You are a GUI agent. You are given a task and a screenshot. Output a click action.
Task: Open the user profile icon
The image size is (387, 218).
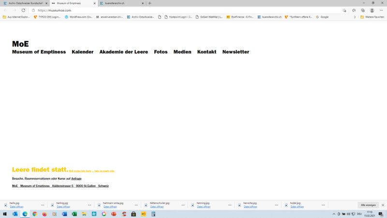click(372, 10)
